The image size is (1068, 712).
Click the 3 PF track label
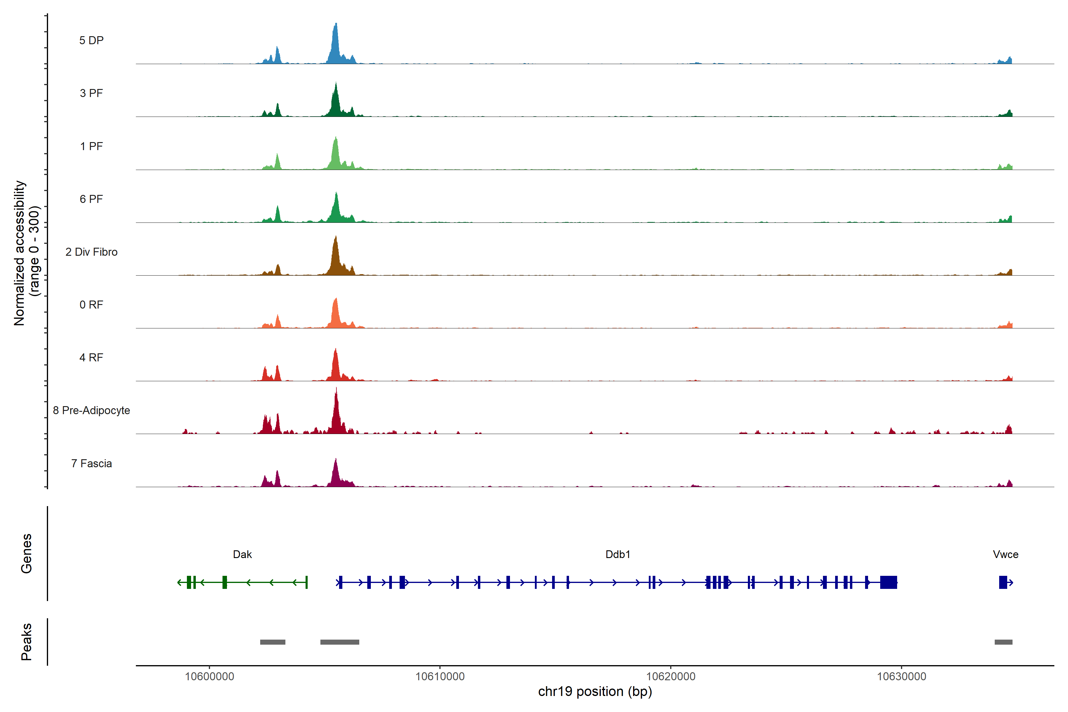[91, 93]
